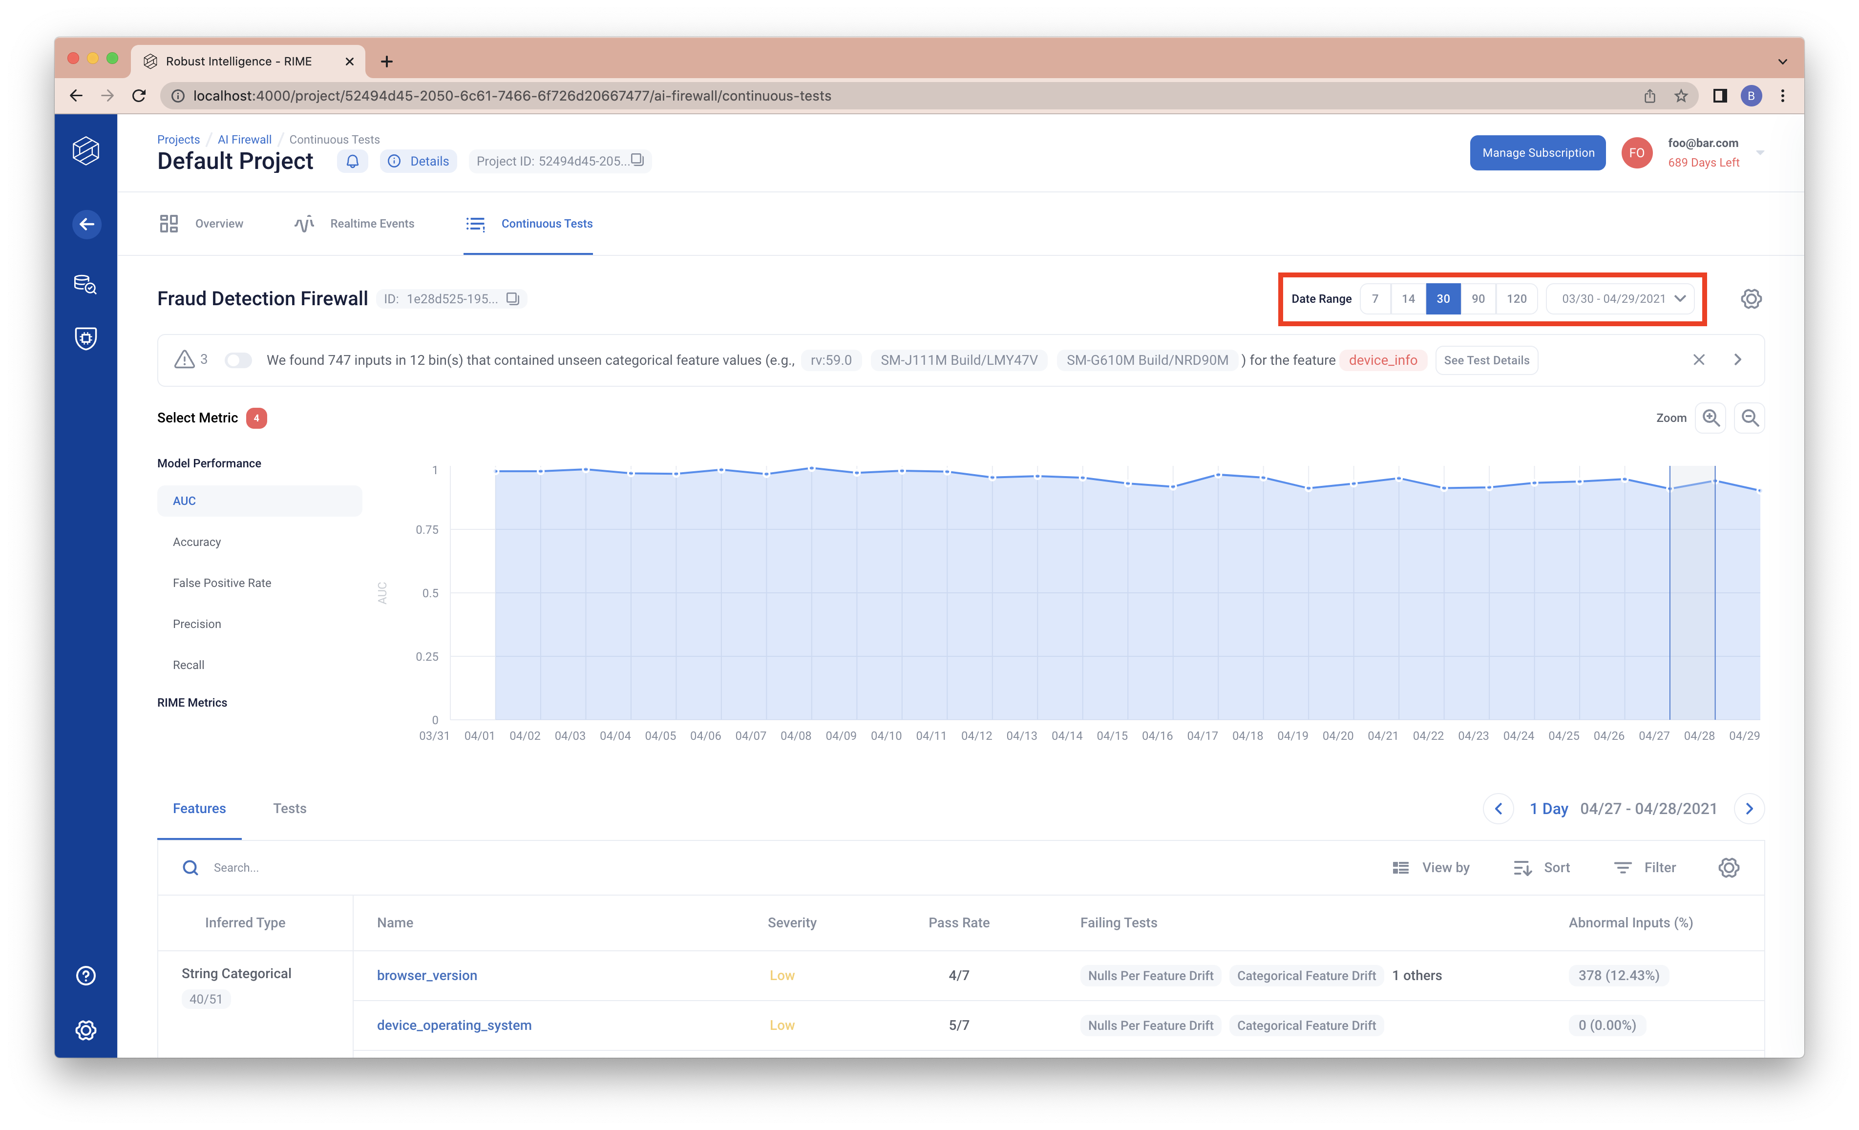The width and height of the screenshot is (1859, 1130).
Task: Switch to the Overview tab
Action: tap(201, 223)
